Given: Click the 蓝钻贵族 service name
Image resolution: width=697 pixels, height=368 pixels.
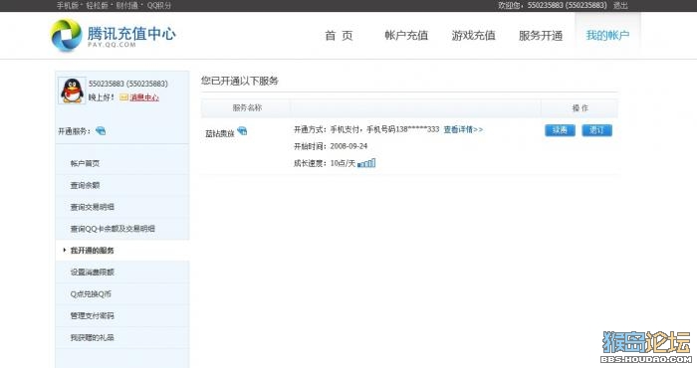Looking at the screenshot, I should click(x=220, y=133).
